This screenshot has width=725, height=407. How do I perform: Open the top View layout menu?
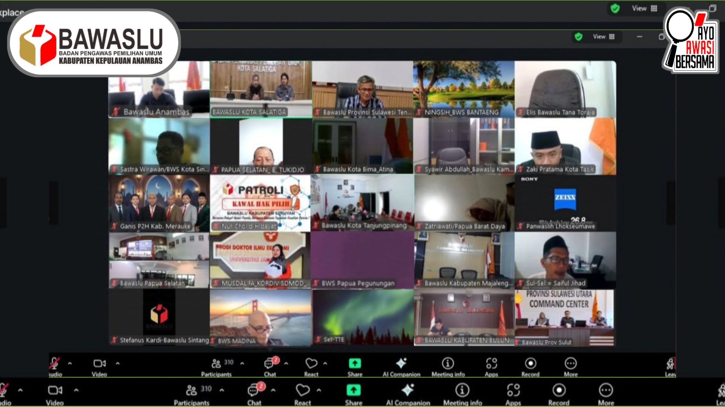point(645,9)
